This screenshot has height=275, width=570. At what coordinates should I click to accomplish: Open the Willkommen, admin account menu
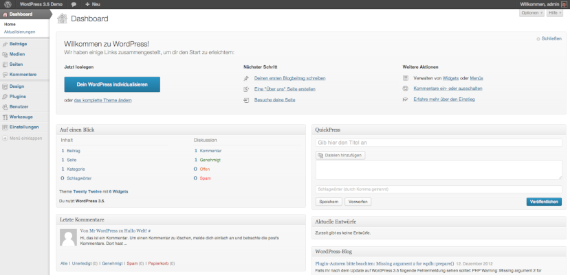(x=543, y=4)
